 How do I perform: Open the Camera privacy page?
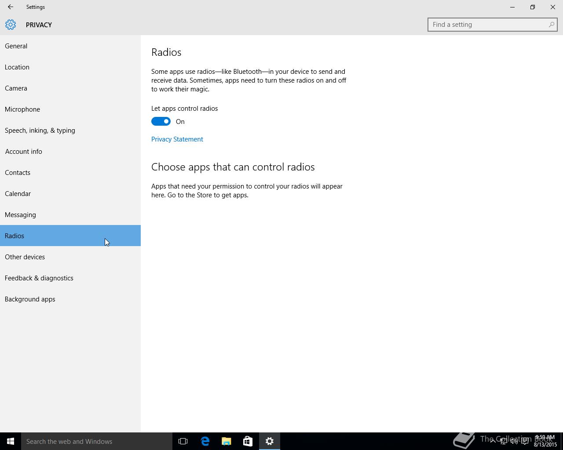(x=70, y=88)
